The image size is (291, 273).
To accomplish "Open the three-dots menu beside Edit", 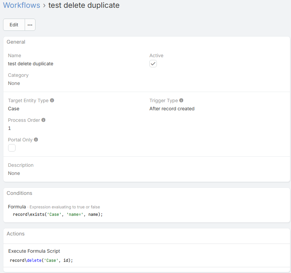I will tap(30, 25).
